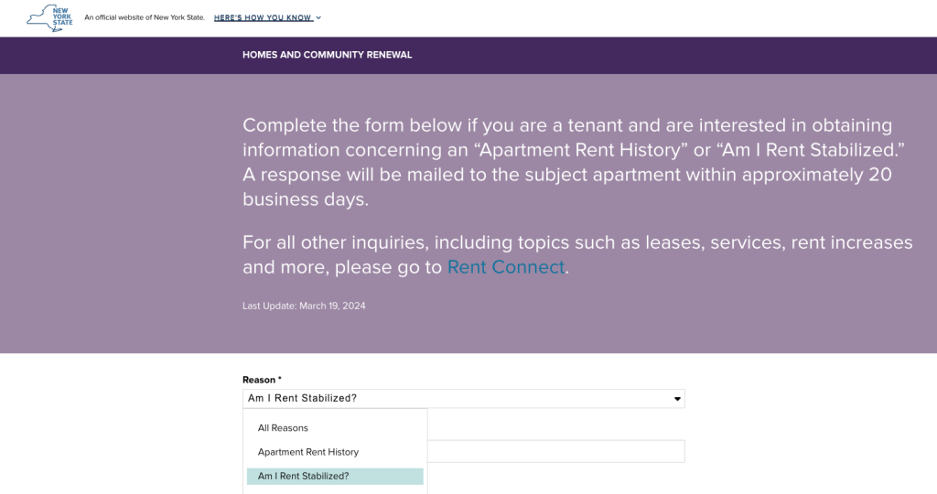The image size is (937, 494).
Task: Follow the Rent Connect link
Action: point(505,267)
